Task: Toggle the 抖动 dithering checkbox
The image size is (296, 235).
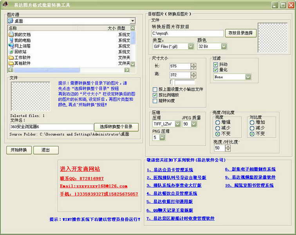Action: pos(216,64)
